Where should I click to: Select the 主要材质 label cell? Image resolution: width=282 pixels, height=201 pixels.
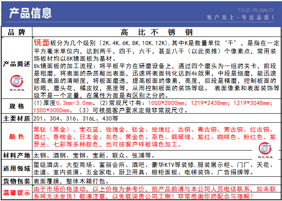16,119
